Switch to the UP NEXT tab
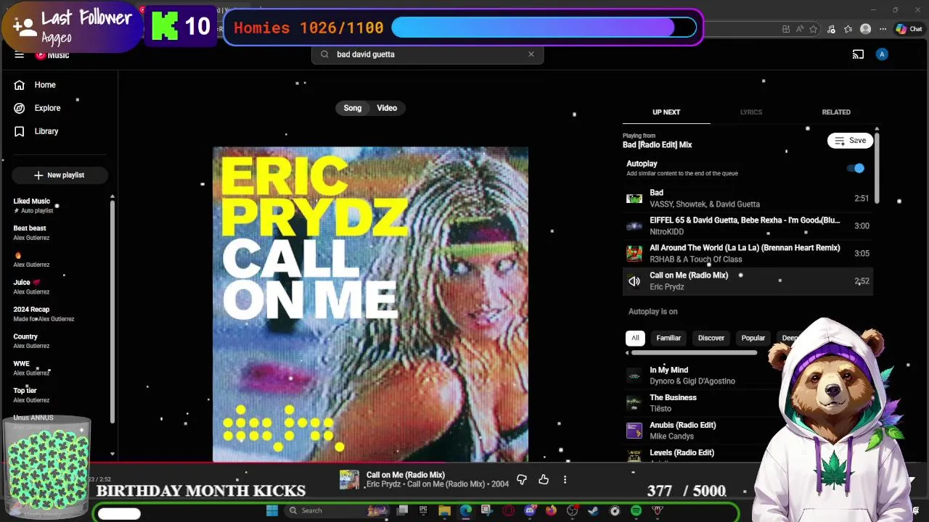 tap(666, 112)
